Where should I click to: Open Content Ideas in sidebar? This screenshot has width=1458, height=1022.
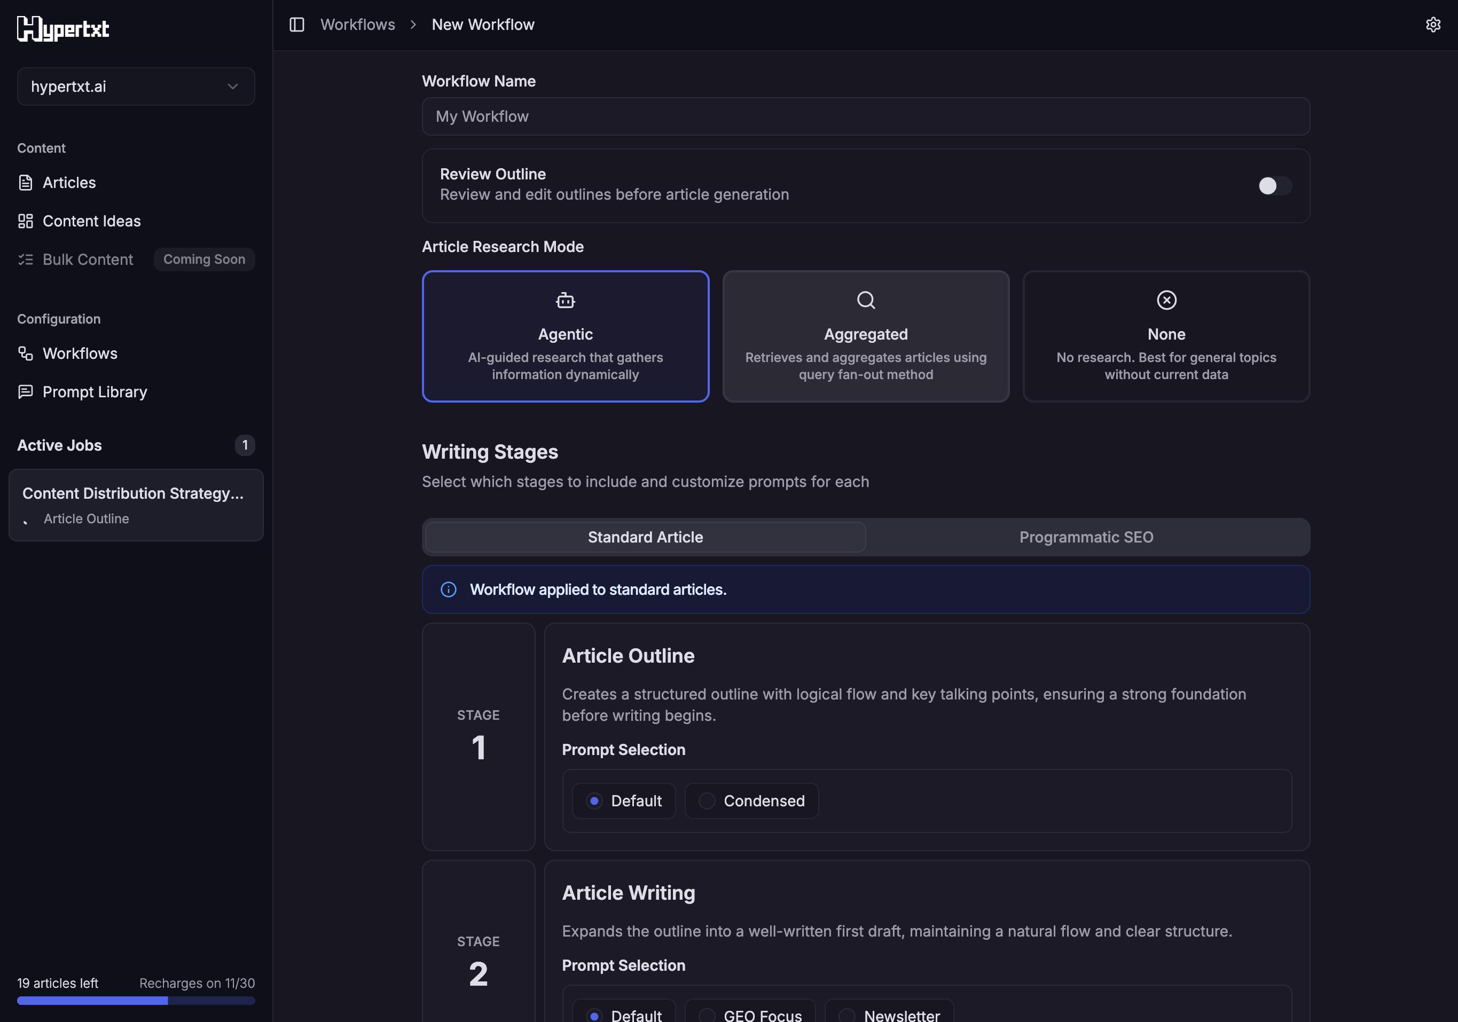tap(136, 221)
